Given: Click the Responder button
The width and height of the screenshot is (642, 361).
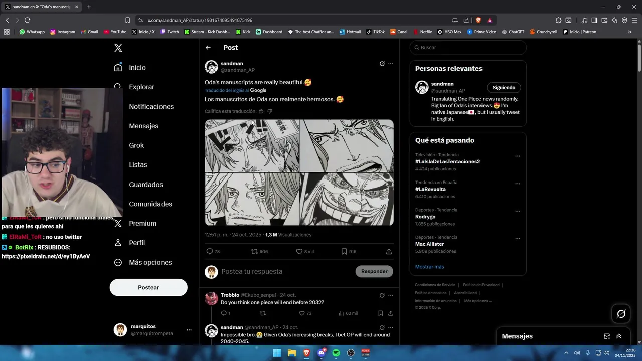Looking at the screenshot, I should [x=374, y=271].
